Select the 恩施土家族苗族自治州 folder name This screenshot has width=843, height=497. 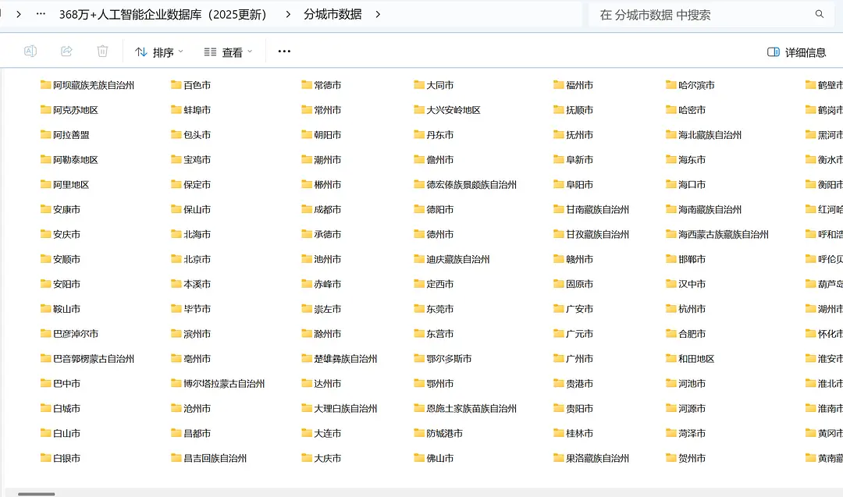tap(471, 408)
